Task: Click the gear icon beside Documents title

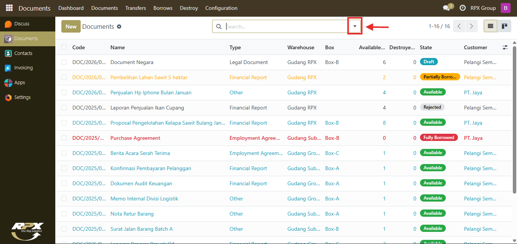Action: tap(119, 27)
